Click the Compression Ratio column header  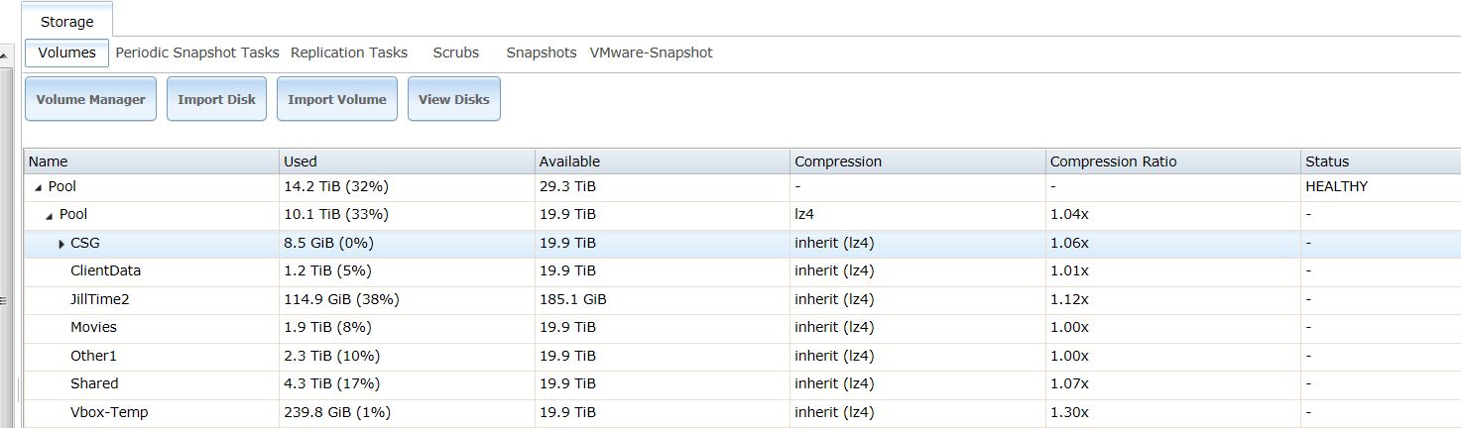click(1113, 161)
